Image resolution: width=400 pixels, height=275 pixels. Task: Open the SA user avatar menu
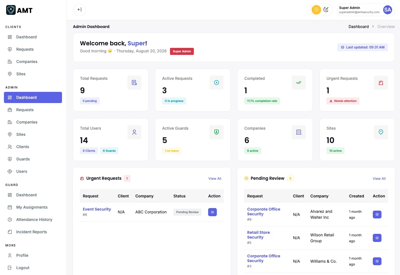coord(388,10)
